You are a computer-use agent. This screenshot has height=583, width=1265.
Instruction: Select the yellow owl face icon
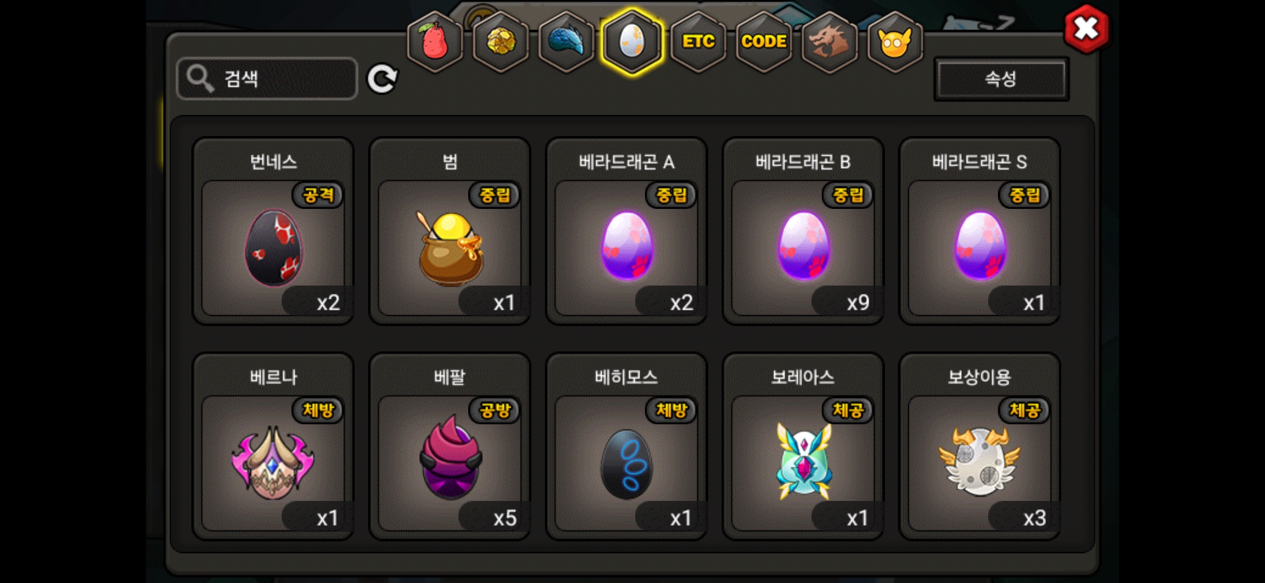point(895,42)
